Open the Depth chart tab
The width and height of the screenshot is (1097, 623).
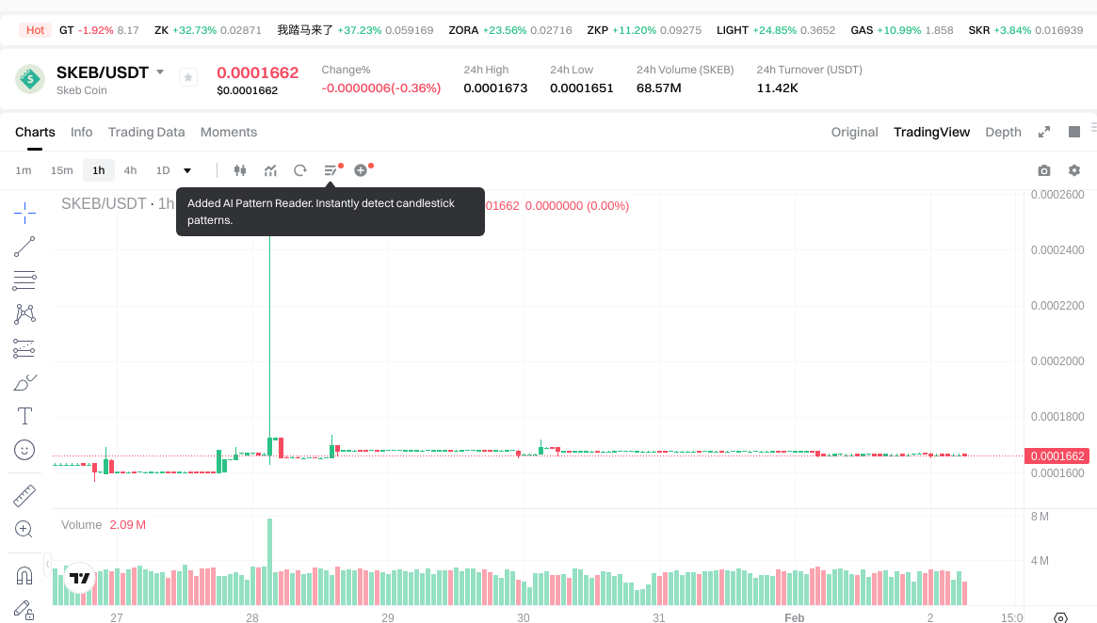click(x=1003, y=132)
